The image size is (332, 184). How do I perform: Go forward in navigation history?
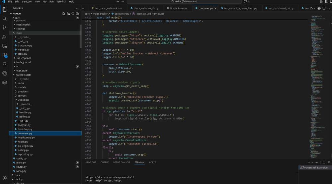coord(123,1)
